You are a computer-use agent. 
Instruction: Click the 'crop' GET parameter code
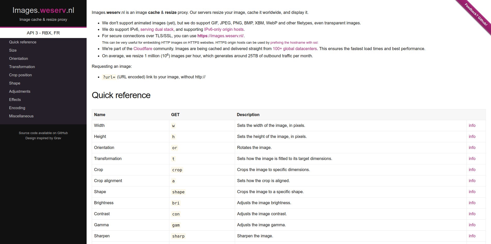point(177,170)
